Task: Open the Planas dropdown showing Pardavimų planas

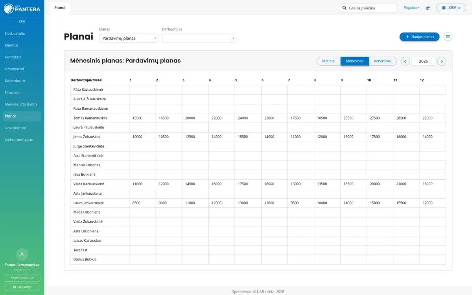Action: 129,38
